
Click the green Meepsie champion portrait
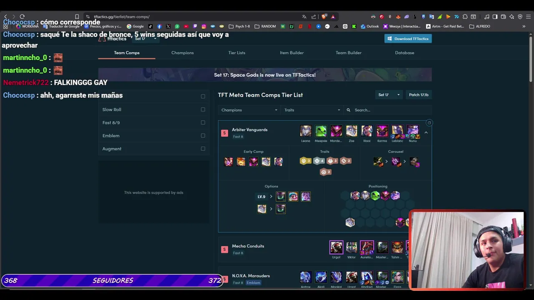pyautogui.click(x=321, y=131)
